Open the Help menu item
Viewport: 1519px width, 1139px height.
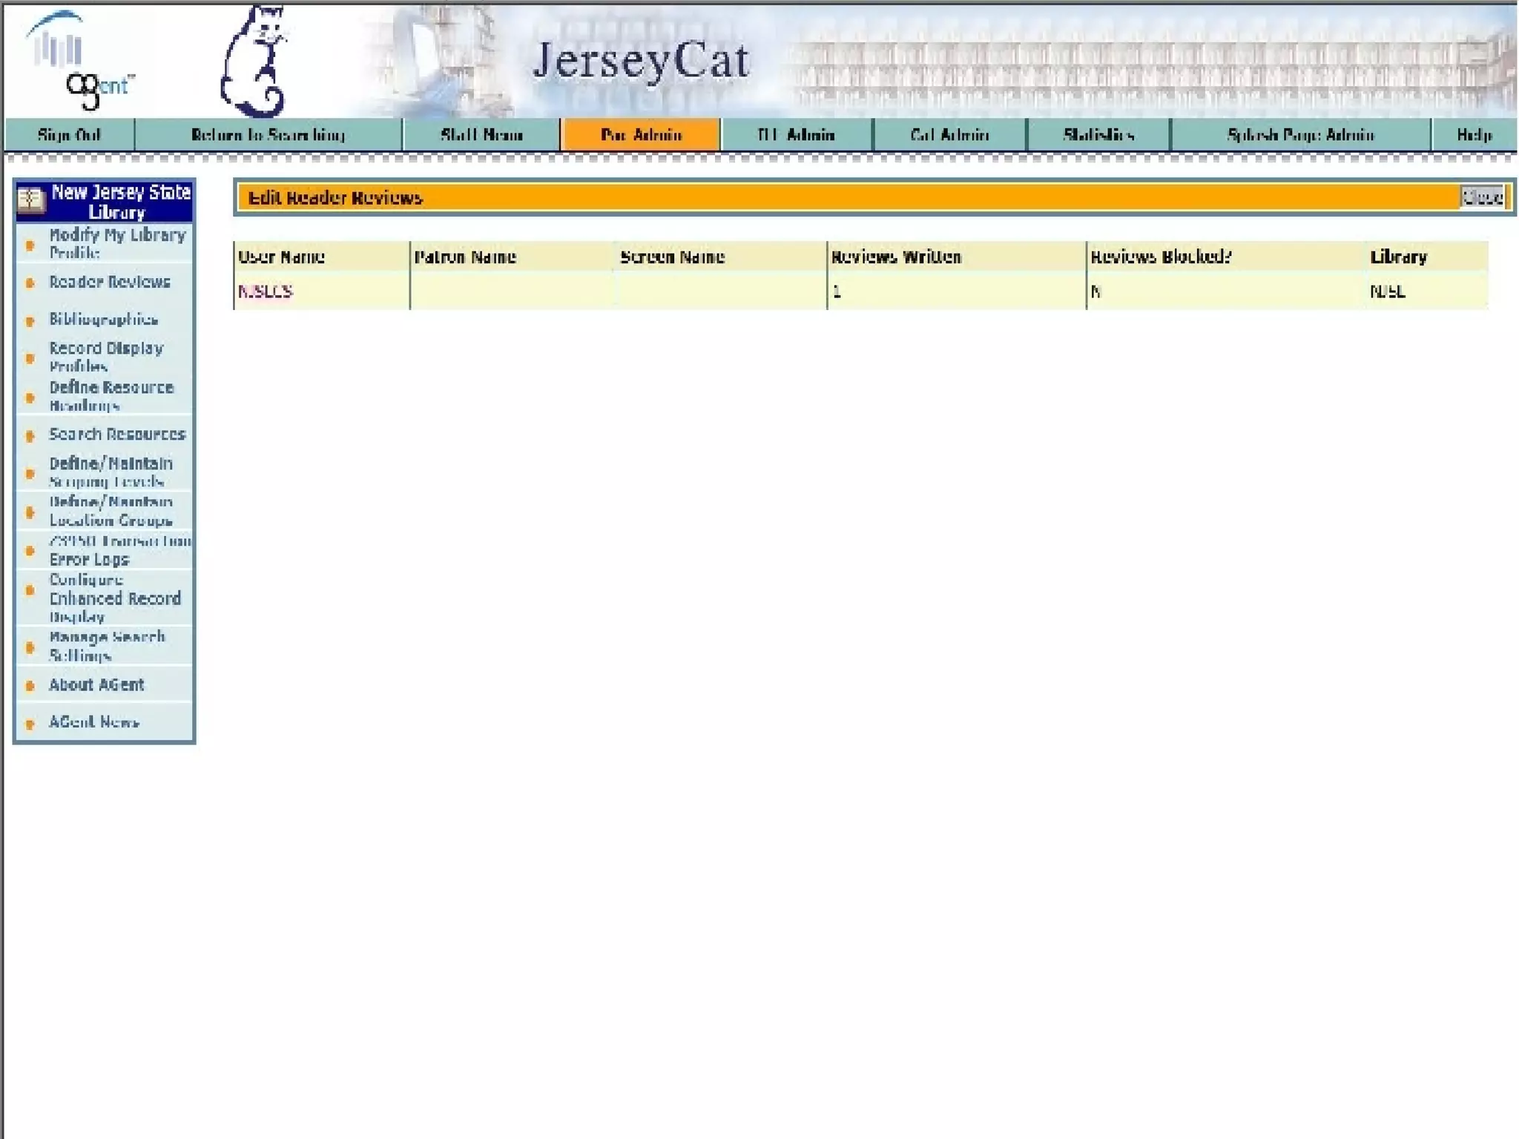[1473, 135]
